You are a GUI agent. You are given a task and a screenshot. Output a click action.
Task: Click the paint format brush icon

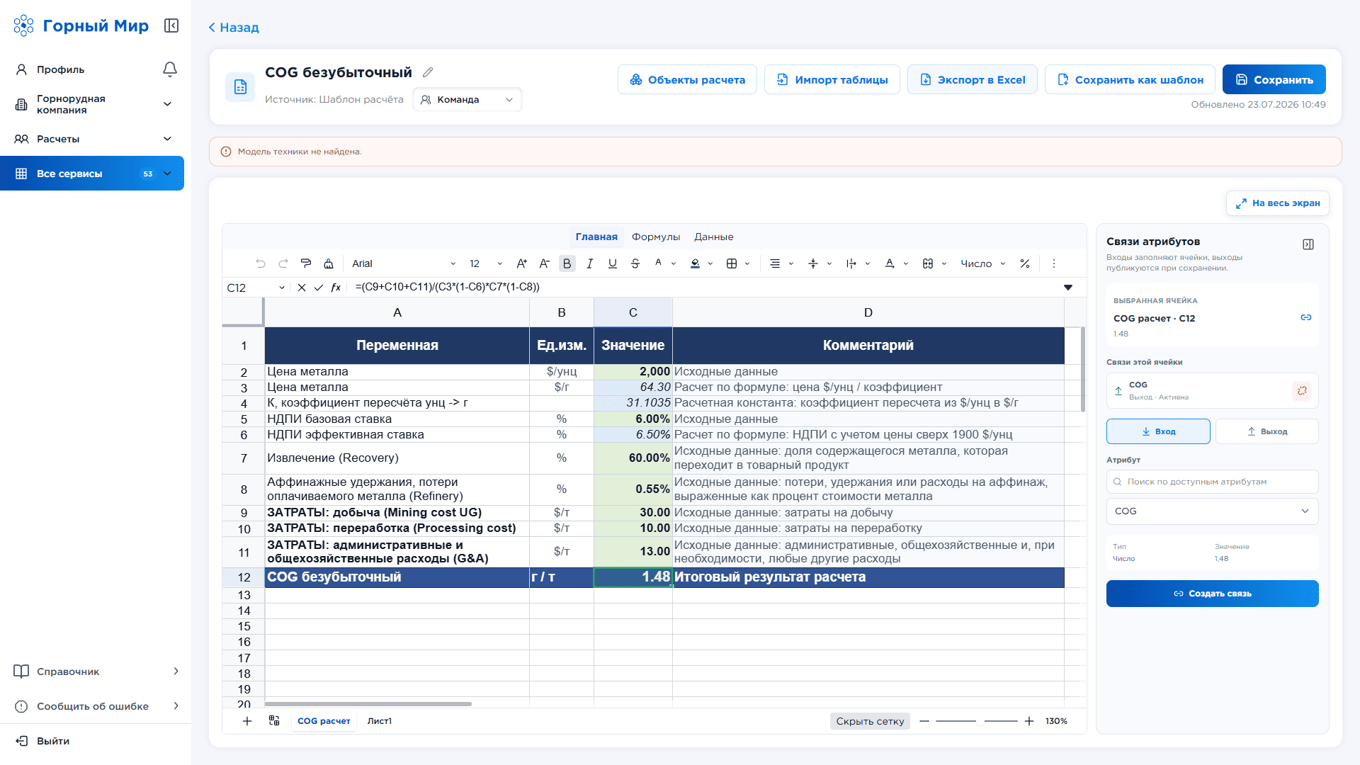(x=306, y=263)
